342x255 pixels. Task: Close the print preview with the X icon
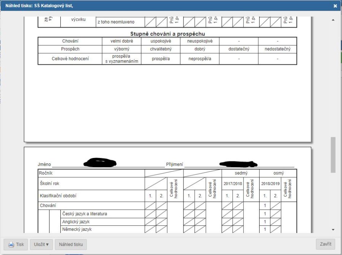click(335, 6)
